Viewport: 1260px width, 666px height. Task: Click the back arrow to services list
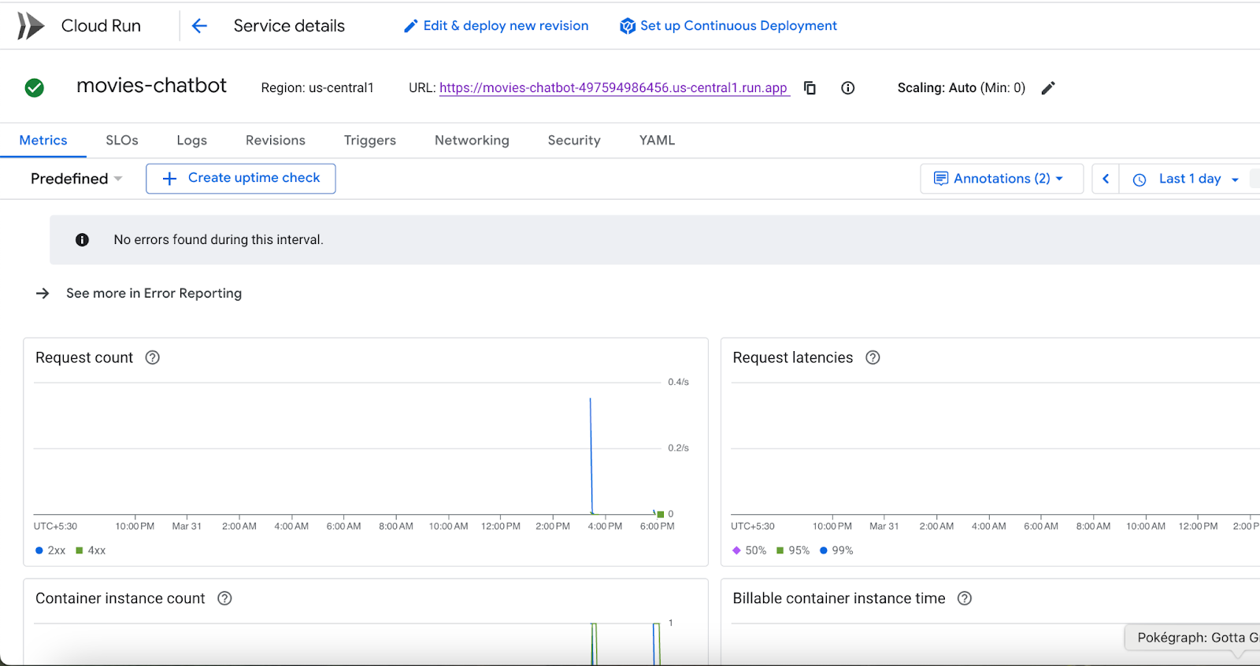tap(199, 26)
